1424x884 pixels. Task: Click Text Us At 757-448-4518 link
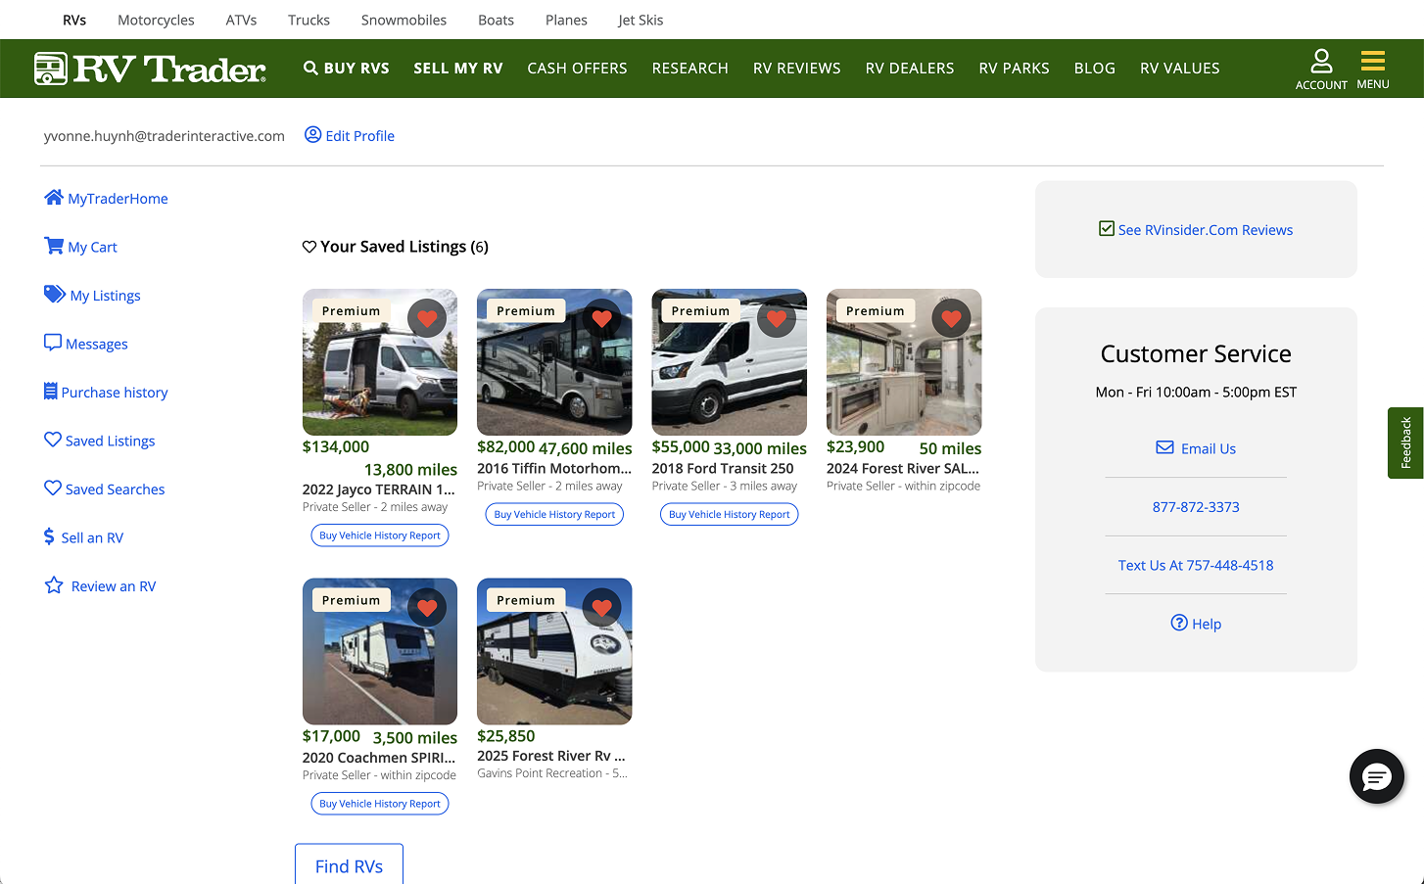point(1196,565)
